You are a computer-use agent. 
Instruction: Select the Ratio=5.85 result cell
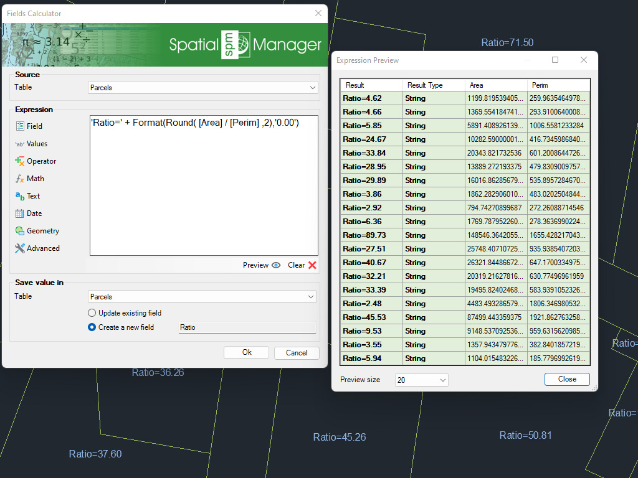click(371, 126)
